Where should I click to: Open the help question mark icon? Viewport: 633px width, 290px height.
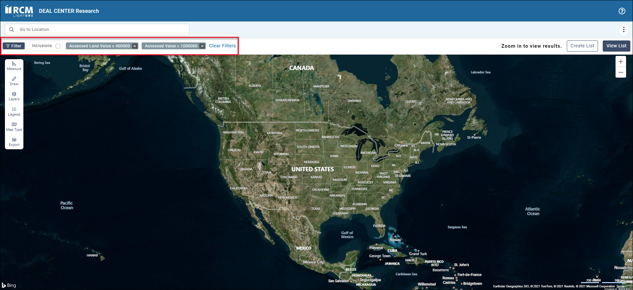click(x=622, y=11)
